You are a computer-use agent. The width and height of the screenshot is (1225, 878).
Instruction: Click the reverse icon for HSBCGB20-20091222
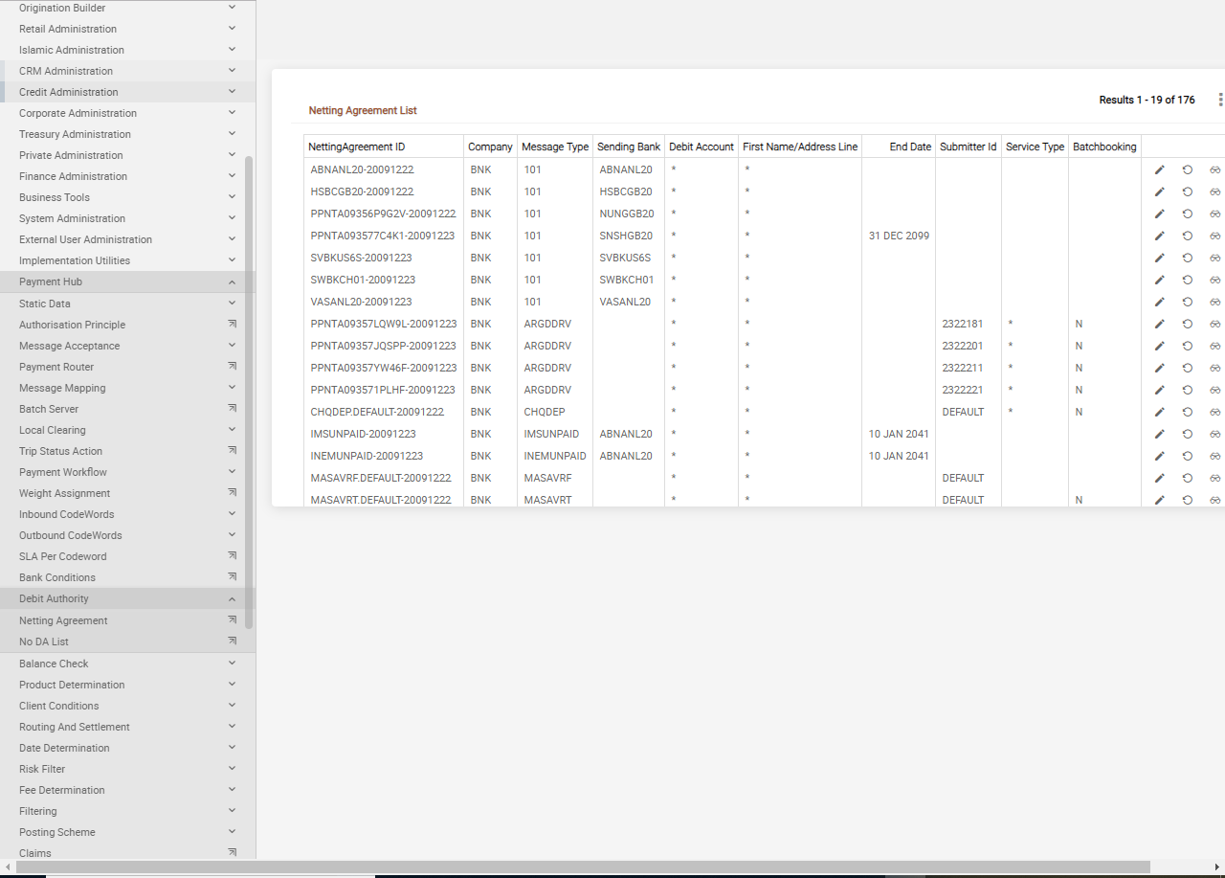(x=1187, y=191)
